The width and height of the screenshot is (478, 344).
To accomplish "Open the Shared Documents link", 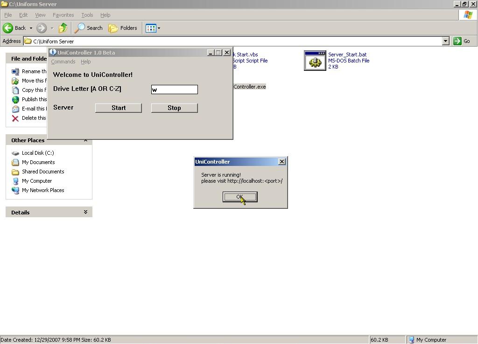I will click(43, 172).
